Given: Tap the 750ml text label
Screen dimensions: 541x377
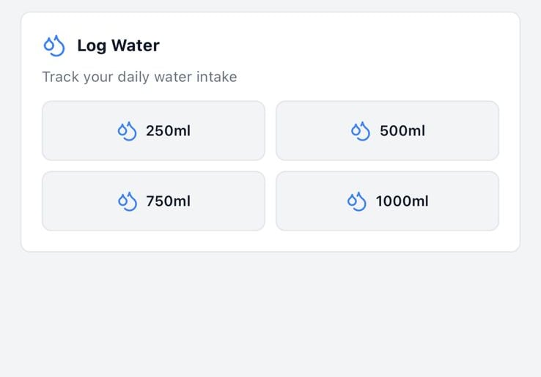Looking at the screenshot, I should [x=168, y=201].
